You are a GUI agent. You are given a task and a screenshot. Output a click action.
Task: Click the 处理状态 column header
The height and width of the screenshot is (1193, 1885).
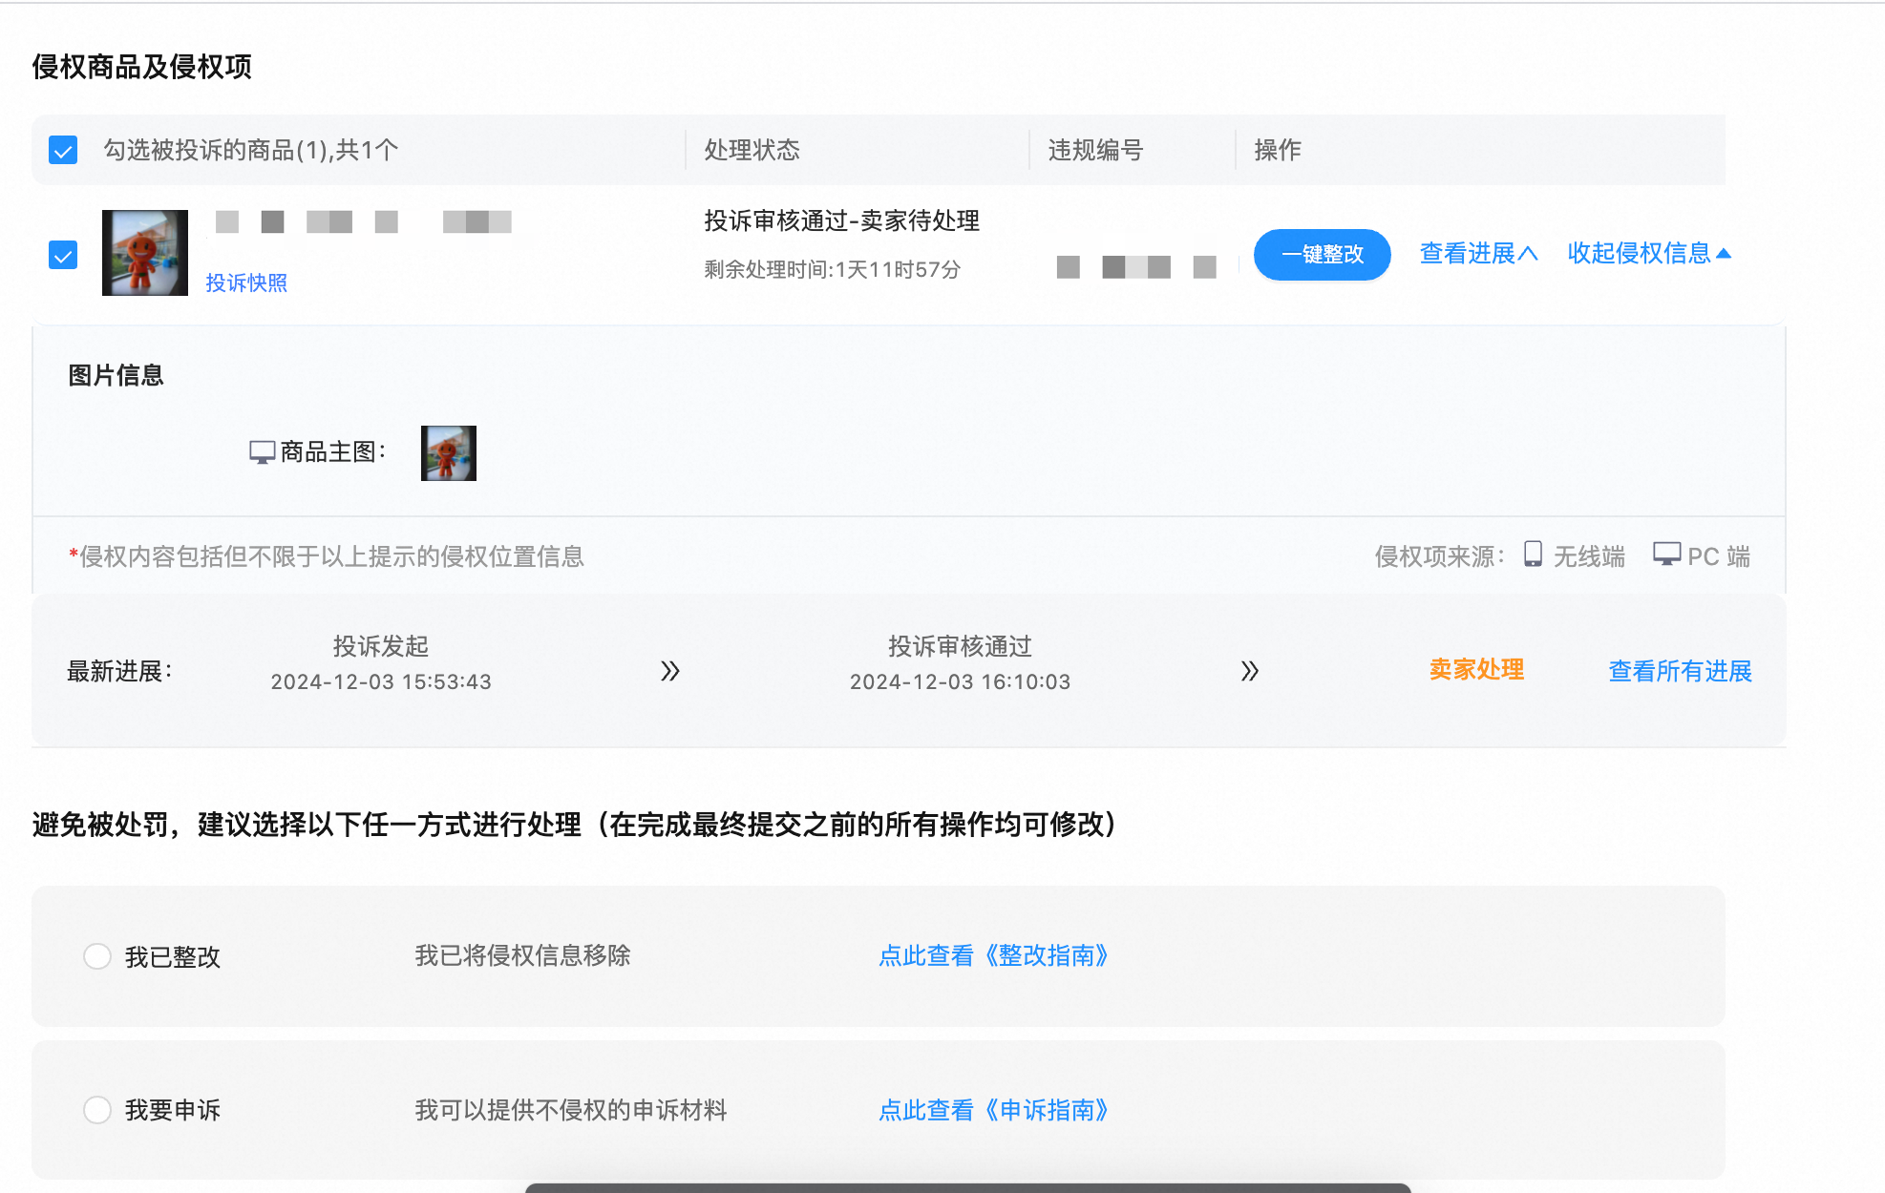coord(752,150)
